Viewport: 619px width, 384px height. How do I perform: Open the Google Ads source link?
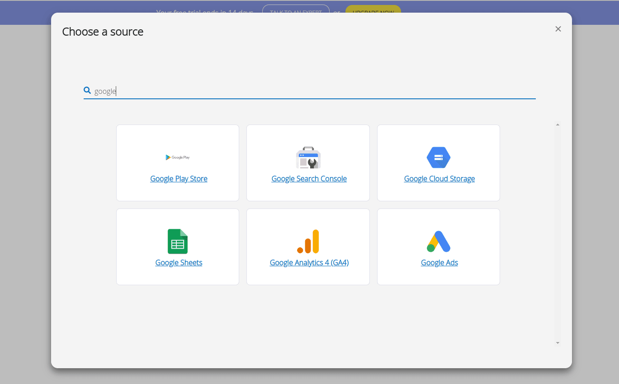(439, 262)
